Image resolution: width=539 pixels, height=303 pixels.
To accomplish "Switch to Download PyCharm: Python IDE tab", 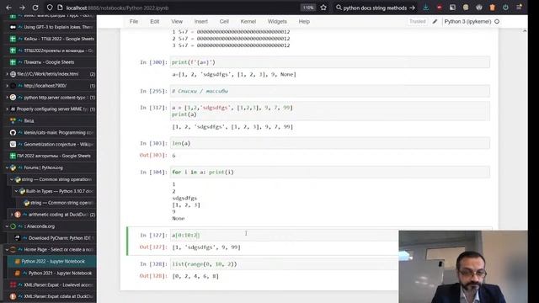I will point(55,237).
